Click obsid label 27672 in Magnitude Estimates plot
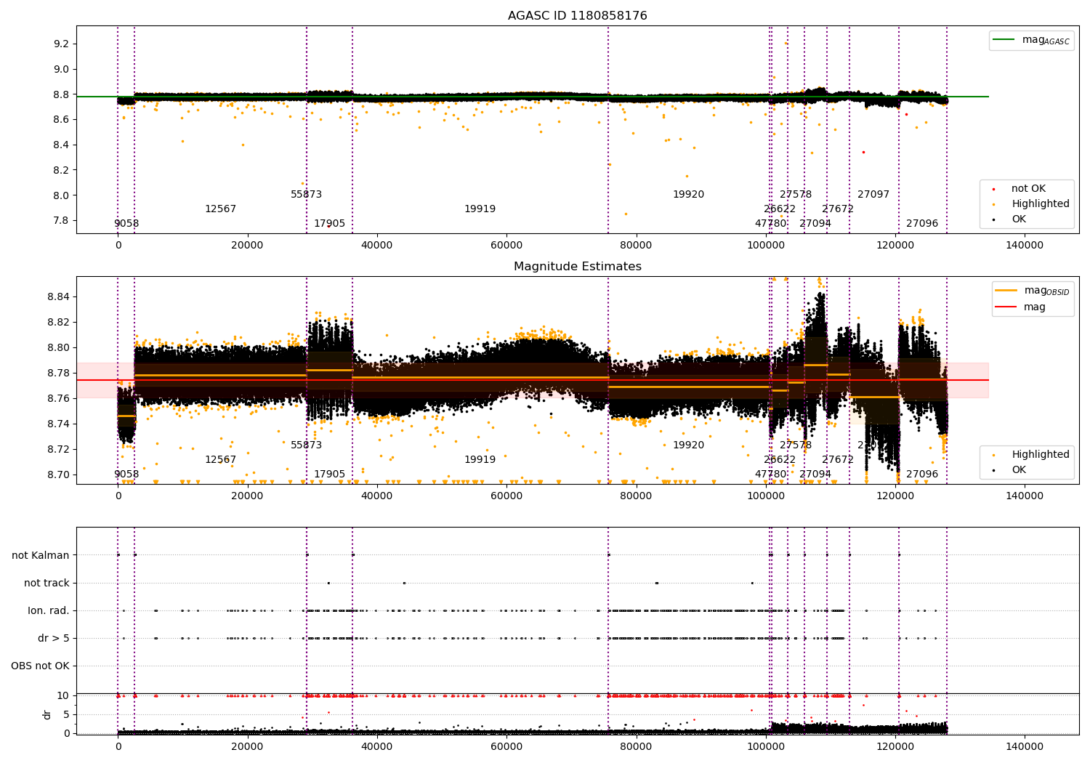 click(838, 460)
